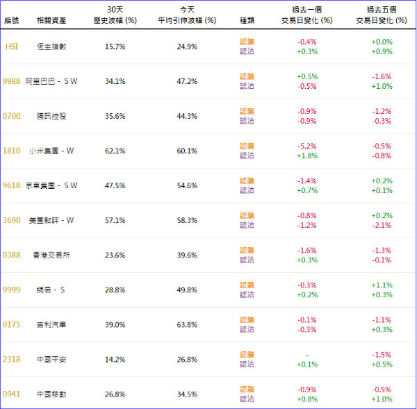
Task: Select 認購 in the HSI row
Action: coord(247,42)
